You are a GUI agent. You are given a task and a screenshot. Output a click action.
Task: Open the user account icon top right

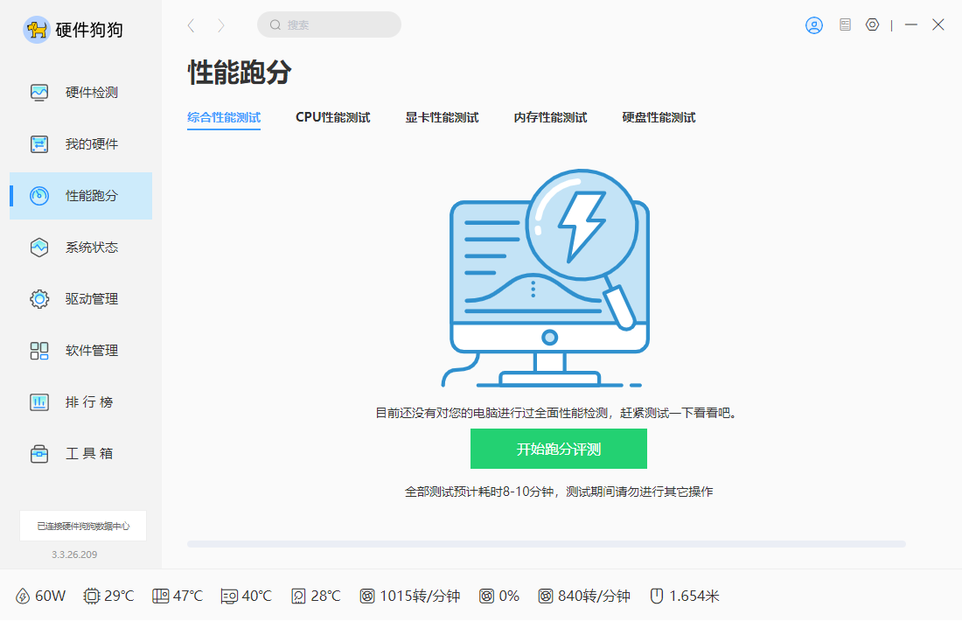(x=813, y=24)
